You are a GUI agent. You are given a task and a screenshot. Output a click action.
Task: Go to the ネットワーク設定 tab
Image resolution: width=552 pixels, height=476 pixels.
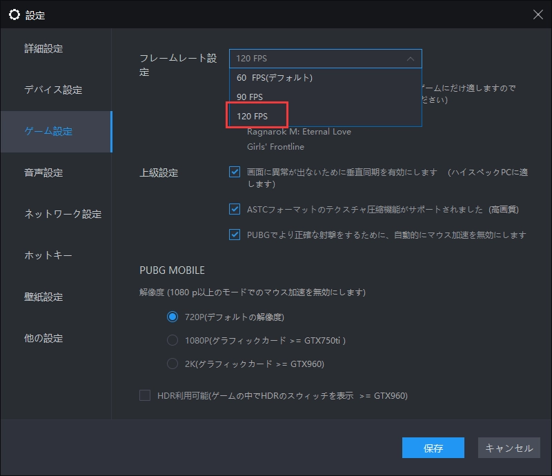tap(57, 214)
